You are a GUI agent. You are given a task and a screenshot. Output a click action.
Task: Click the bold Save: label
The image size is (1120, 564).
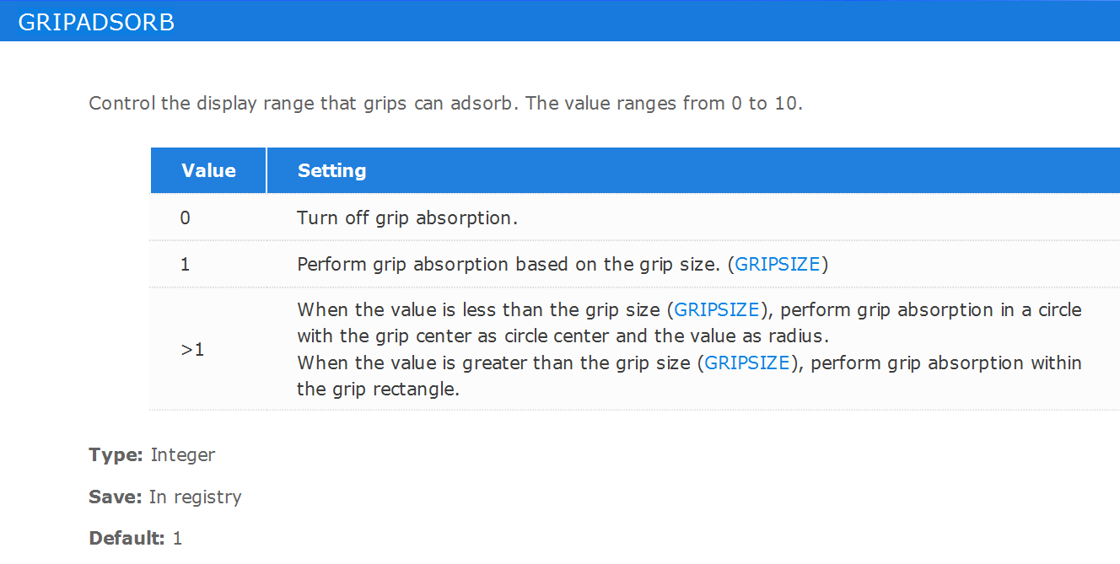click(116, 497)
